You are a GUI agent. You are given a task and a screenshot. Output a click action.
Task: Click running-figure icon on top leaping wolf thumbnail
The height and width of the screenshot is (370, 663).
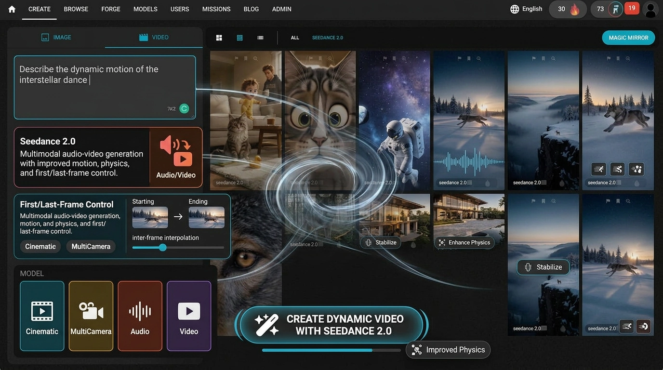599,169
